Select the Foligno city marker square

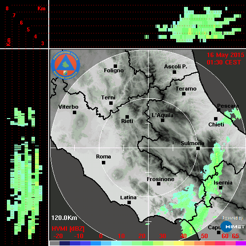click(x=115, y=66)
